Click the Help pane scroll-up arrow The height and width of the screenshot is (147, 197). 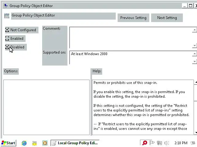[195, 82]
